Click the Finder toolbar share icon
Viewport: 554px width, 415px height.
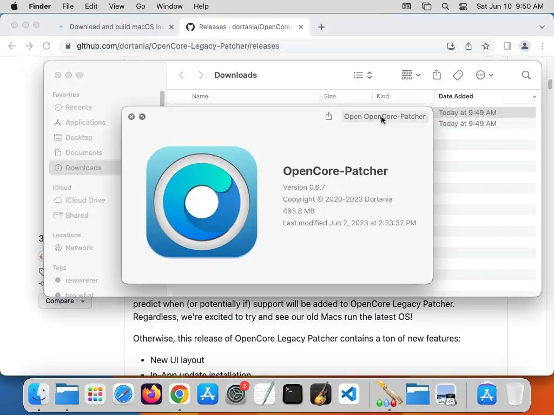[437, 75]
